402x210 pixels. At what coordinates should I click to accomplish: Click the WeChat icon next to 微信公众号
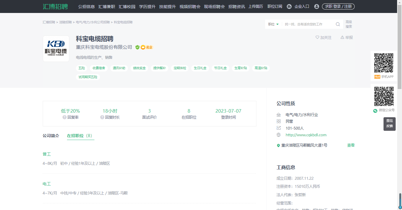[375, 110]
